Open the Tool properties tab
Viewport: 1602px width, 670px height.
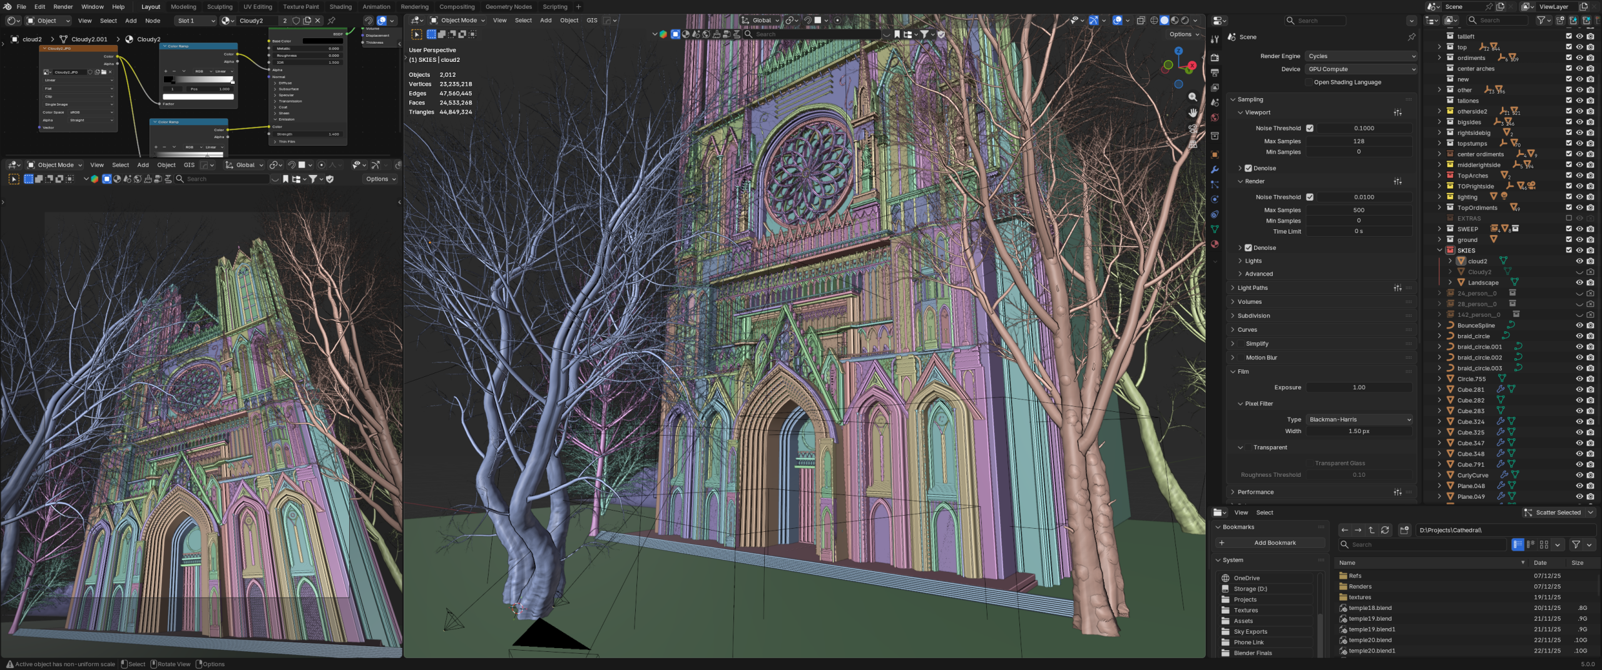click(1215, 39)
